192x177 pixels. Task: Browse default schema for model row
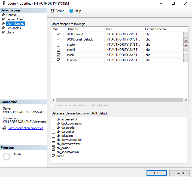coord(186,50)
